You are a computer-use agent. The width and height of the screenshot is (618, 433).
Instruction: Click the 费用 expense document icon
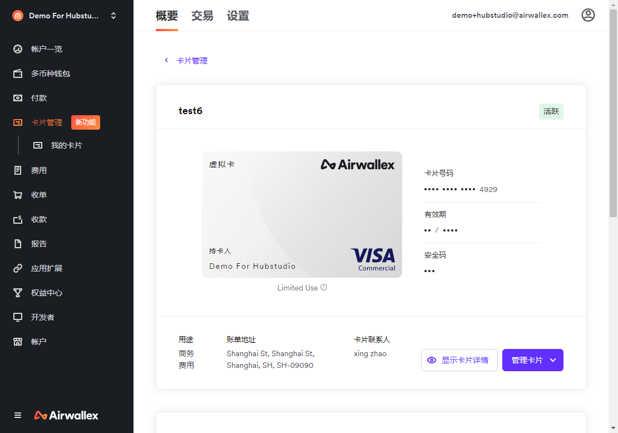coord(18,170)
